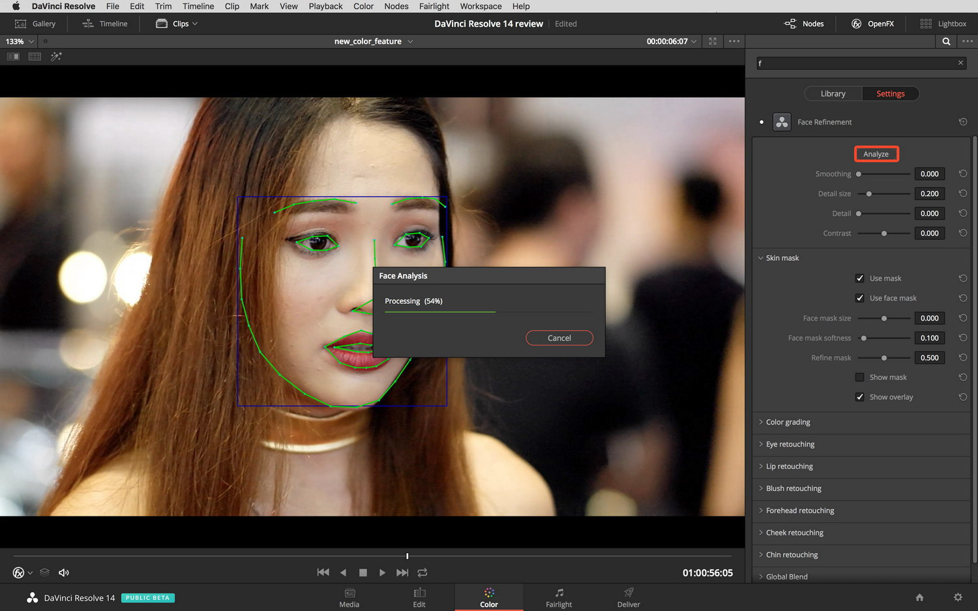
Task: Reset the Face Refinement effect
Action: tap(963, 122)
